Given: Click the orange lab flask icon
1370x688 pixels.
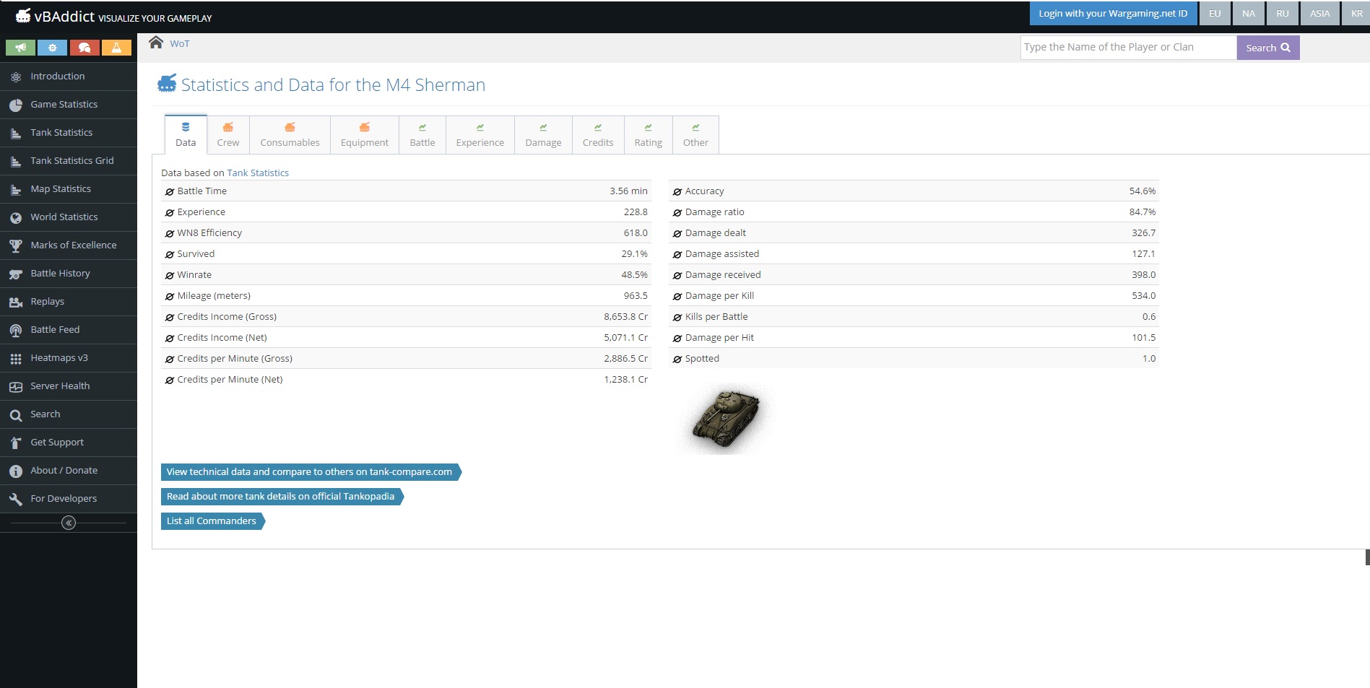Looking at the screenshot, I should pos(116,48).
